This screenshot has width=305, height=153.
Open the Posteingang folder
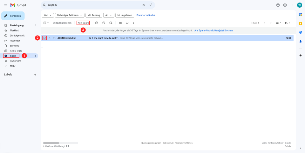[17, 25]
